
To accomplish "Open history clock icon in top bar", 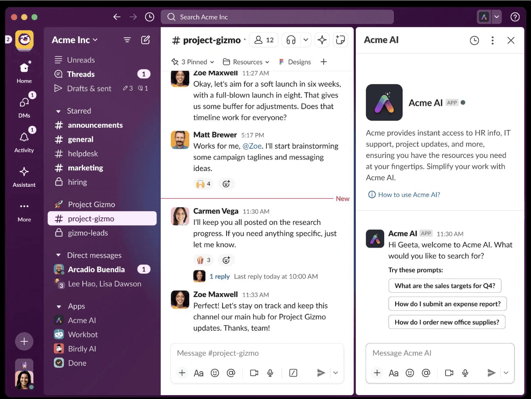I will (x=149, y=17).
